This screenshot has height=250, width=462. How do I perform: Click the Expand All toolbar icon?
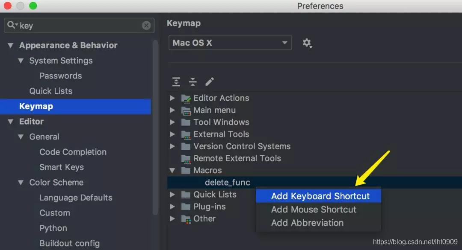(x=176, y=82)
